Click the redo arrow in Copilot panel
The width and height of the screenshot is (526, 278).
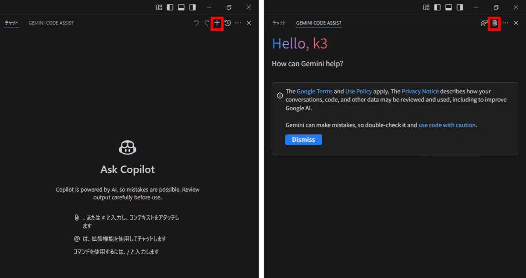click(x=206, y=23)
